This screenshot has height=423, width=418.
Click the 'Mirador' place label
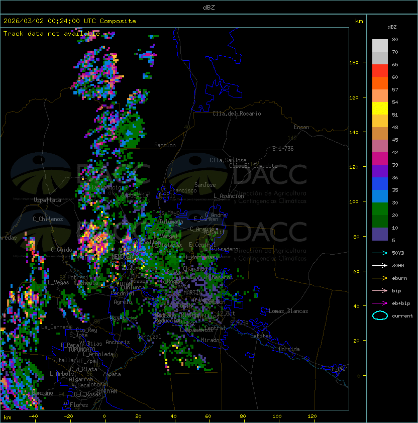[212, 340]
